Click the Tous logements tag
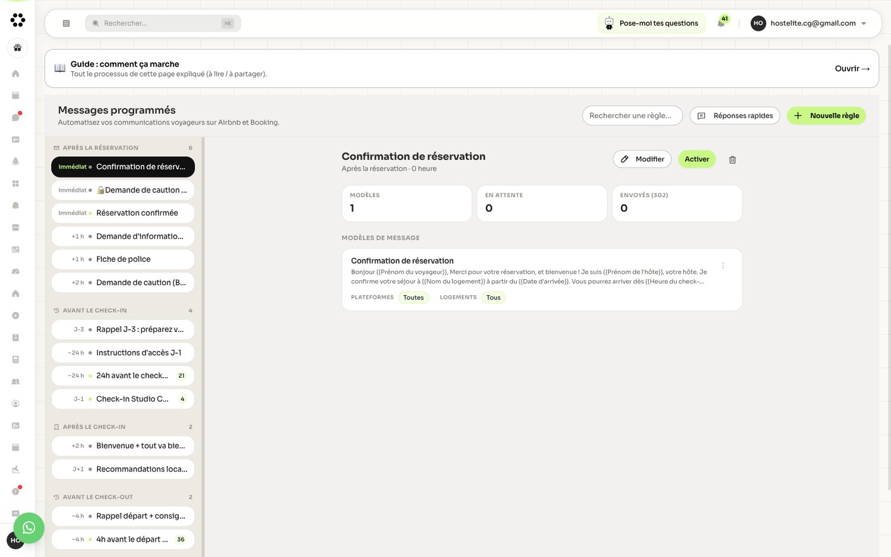The width and height of the screenshot is (891, 557). click(x=494, y=298)
